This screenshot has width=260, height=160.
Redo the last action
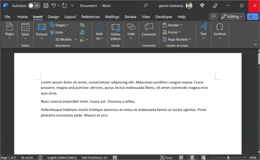coord(64,6)
